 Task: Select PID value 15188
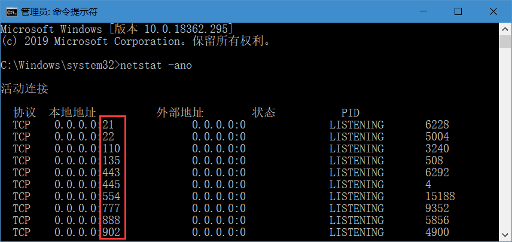tap(440, 197)
